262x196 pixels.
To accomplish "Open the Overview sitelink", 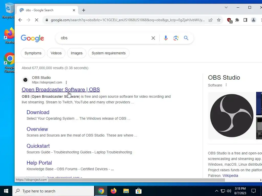I will [x=37, y=129].
